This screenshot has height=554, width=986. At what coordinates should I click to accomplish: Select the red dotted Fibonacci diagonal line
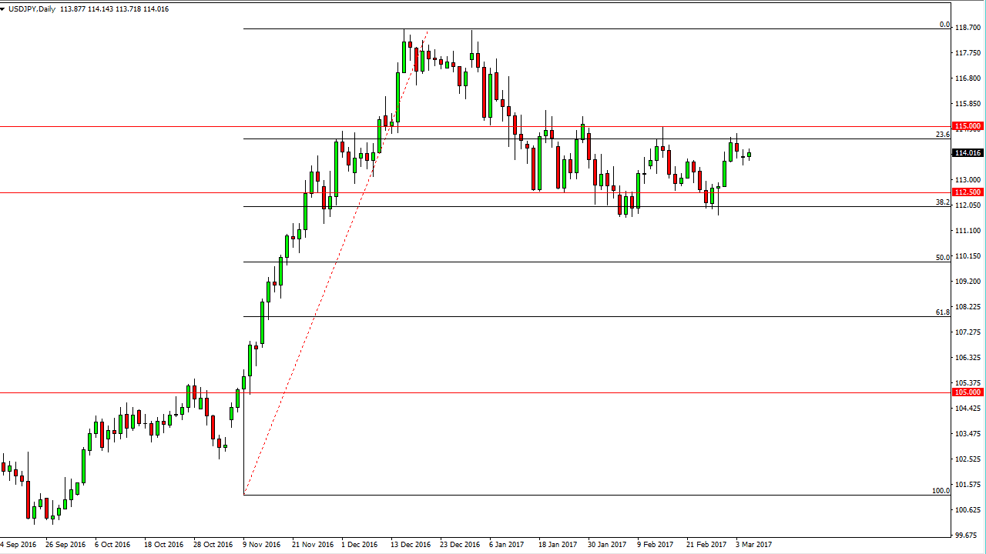tap(334, 264)
